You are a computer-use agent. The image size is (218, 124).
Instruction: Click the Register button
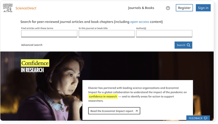click(x=184, y=8)
